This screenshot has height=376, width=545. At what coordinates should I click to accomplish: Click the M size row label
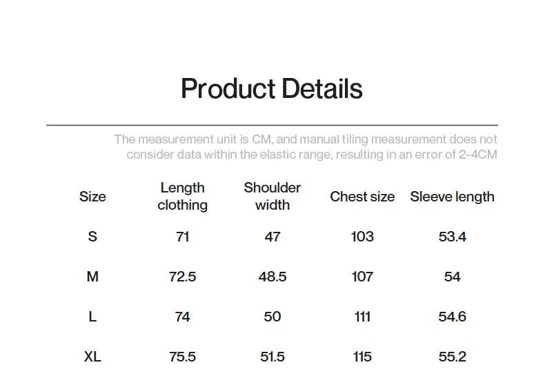tap(92, 277)
